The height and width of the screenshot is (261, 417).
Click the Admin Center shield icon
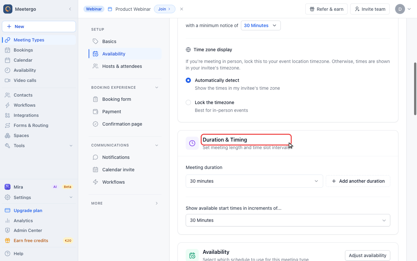(x=7, y=230)
